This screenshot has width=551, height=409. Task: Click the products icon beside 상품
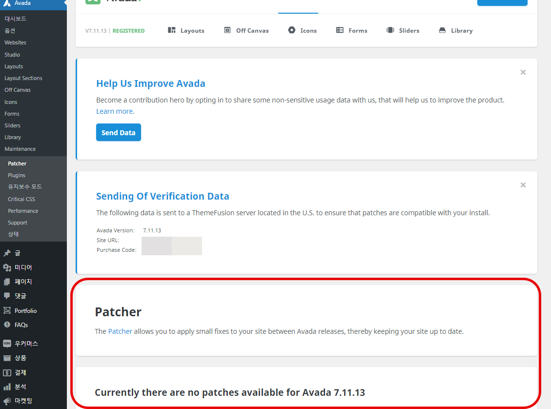click(7, 358)
